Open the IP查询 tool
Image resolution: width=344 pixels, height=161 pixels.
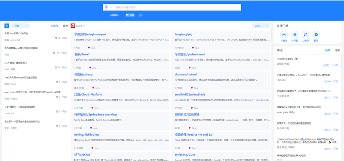tap(284, 36)
